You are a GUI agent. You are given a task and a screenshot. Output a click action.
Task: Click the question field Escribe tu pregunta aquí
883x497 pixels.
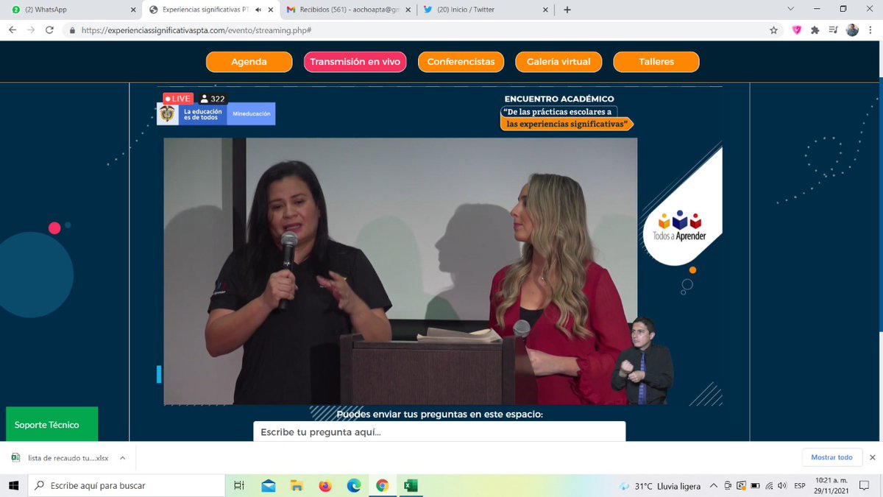[x=439, y=431]
